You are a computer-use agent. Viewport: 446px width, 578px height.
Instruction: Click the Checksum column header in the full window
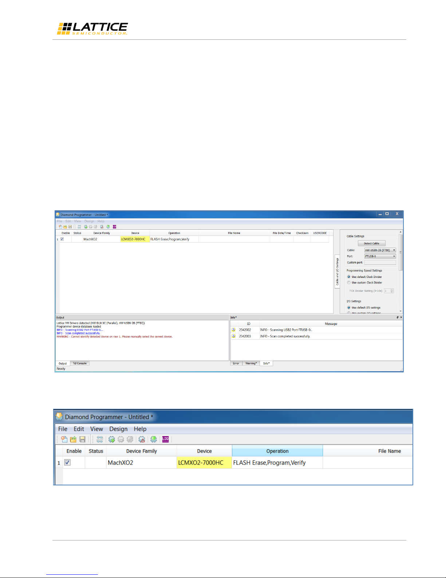pos(302,233)
